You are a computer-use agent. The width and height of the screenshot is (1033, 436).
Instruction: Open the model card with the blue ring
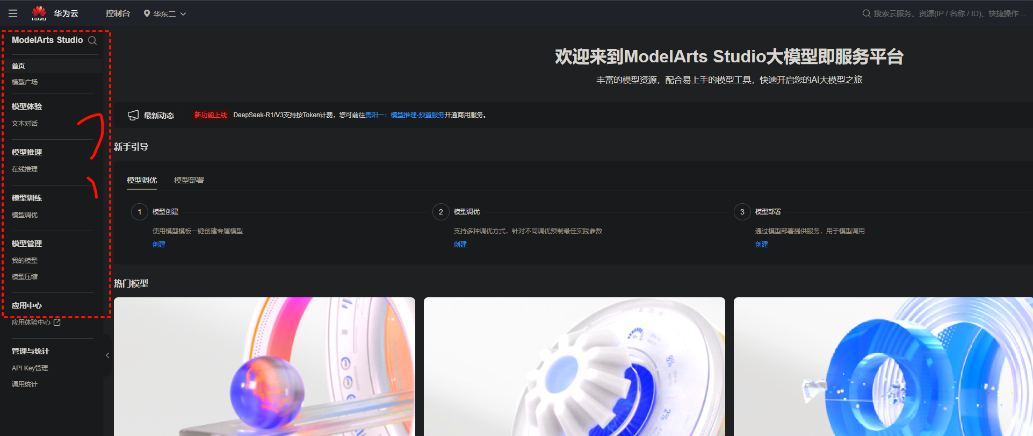(883, 367)
